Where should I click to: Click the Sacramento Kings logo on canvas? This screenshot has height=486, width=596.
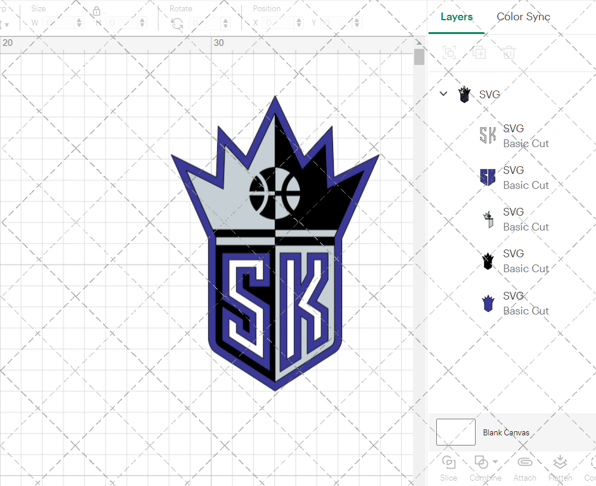[x=275, y=243]
